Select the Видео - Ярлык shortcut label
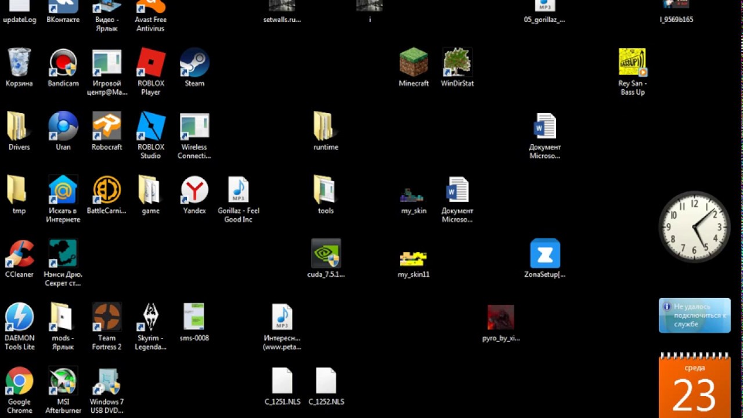 107,24
